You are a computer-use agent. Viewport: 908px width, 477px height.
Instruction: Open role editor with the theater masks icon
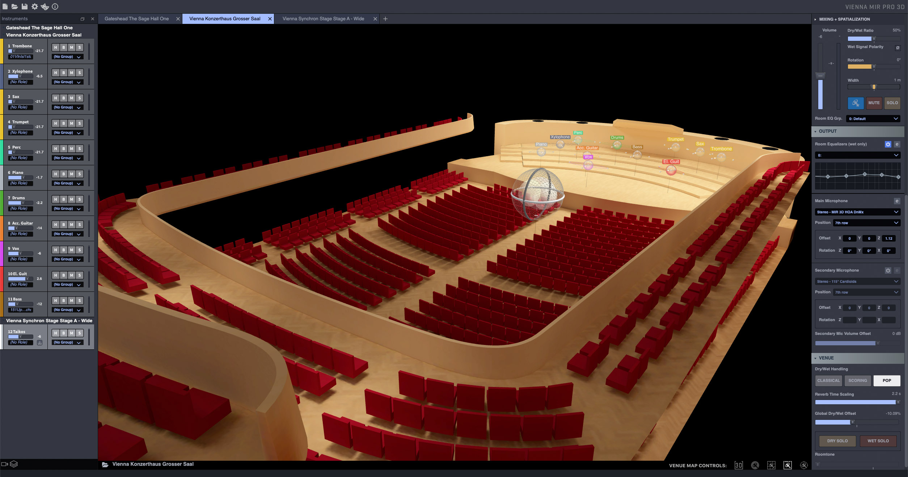pos(45,7)
